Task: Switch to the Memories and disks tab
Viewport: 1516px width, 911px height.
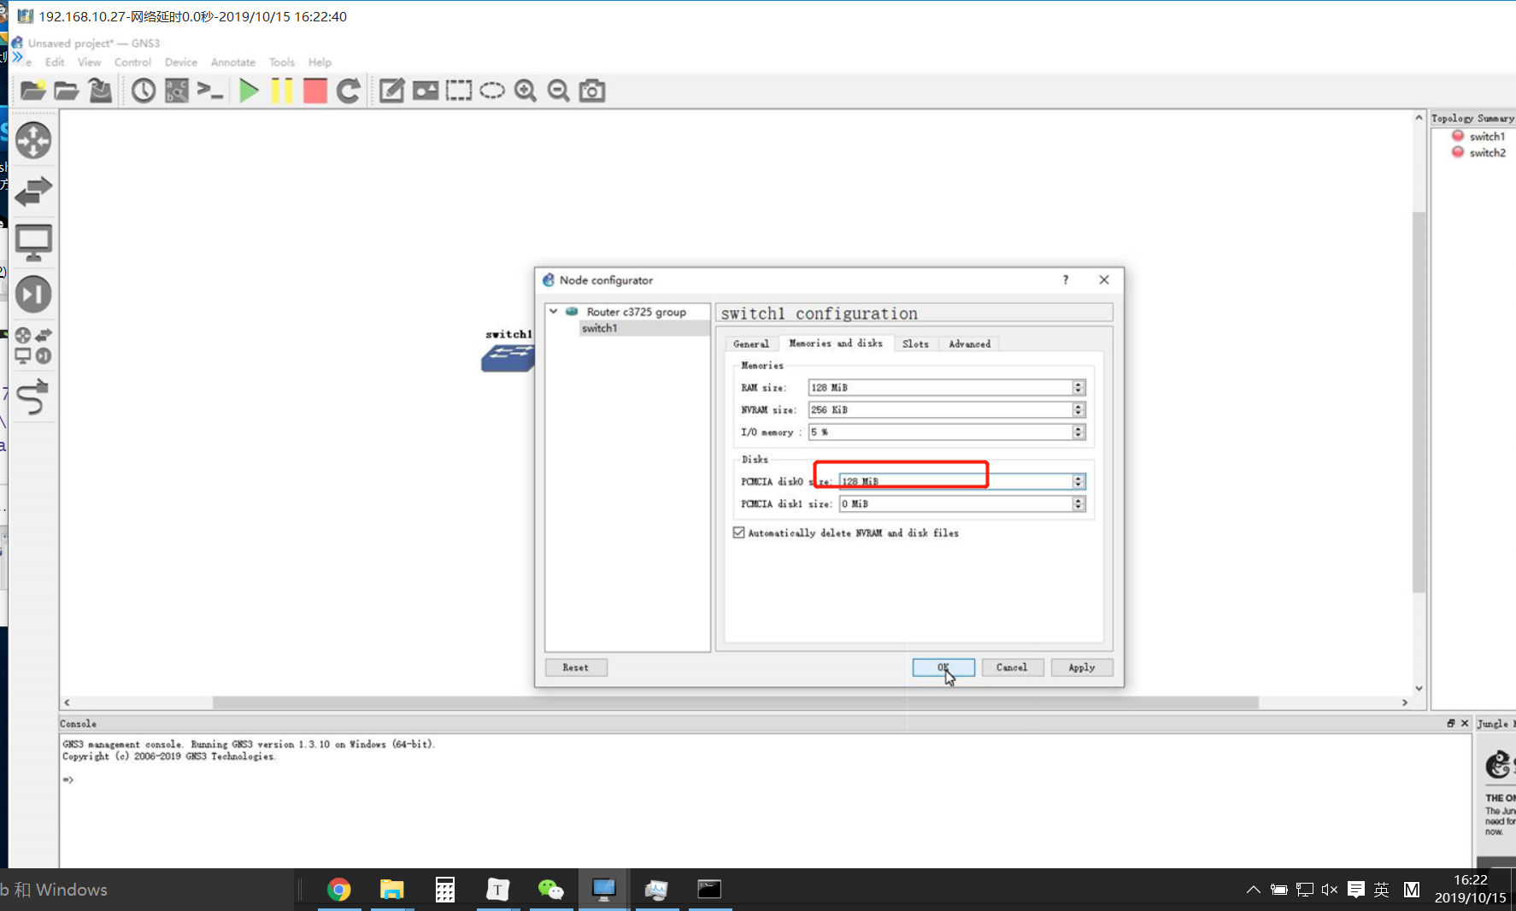Action: 836,343
